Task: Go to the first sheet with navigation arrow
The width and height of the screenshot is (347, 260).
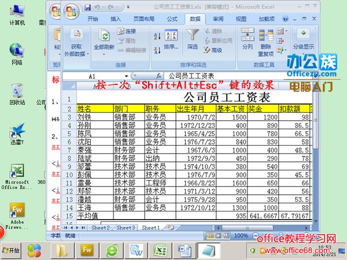Action: click(x=66, y=228)
